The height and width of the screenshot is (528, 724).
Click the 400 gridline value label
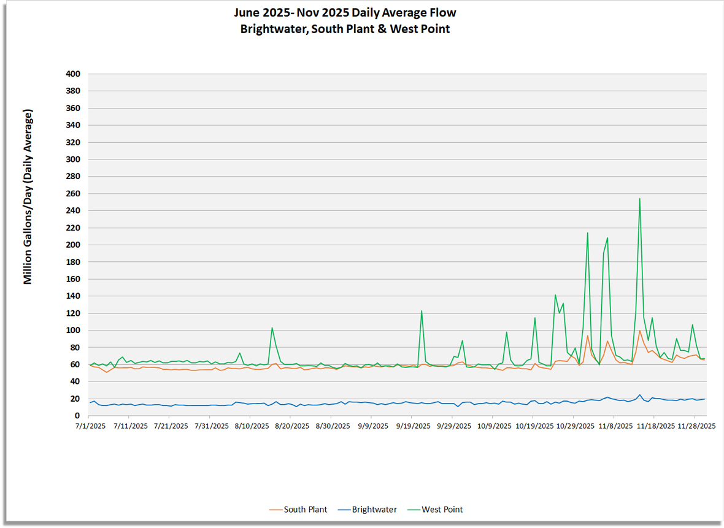point(74,74)
